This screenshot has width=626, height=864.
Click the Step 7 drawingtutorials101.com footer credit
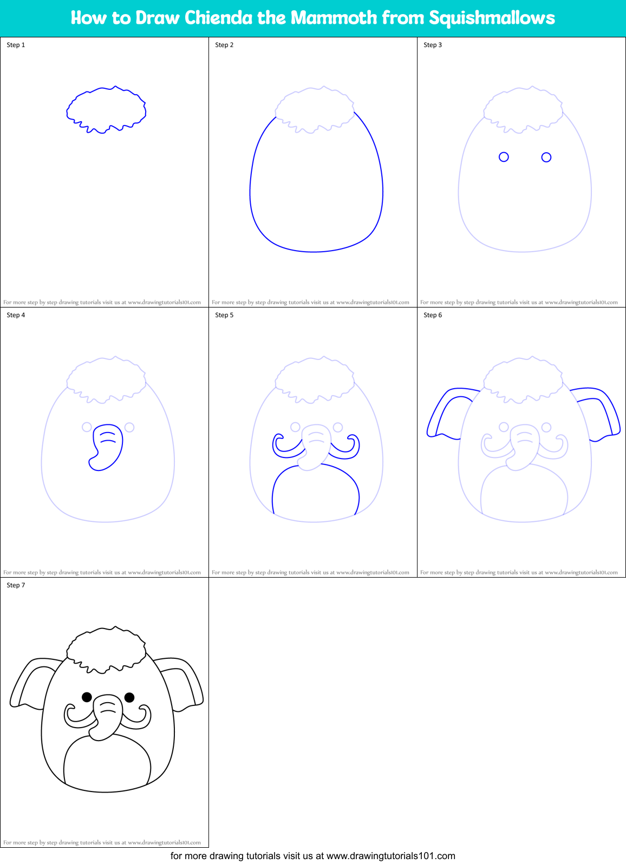pos(102,842)
